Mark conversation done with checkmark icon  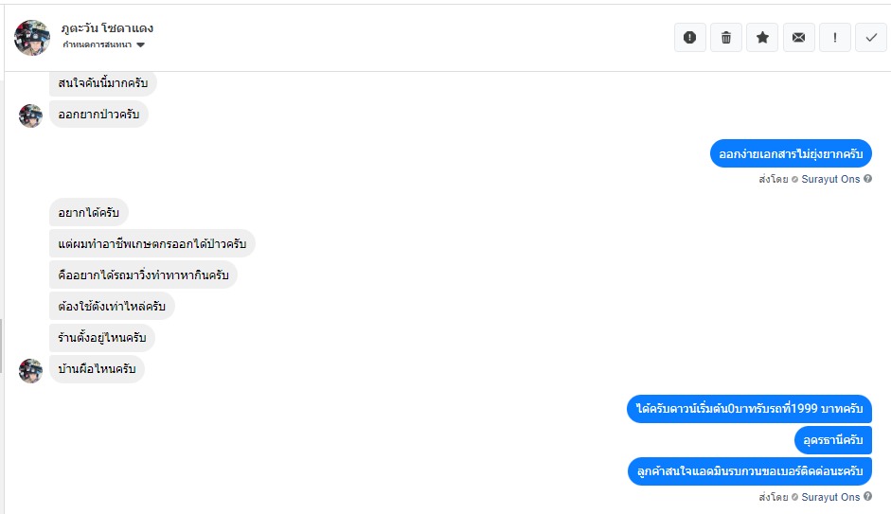tap(870, 37)
